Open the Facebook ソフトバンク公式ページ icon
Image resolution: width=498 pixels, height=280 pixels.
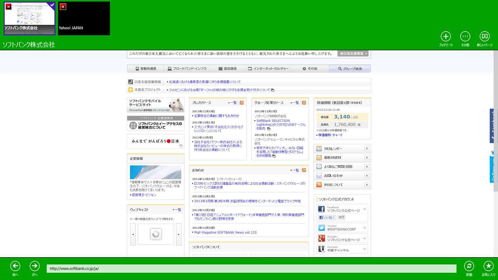pyautogui.click(x=322, y=209)
